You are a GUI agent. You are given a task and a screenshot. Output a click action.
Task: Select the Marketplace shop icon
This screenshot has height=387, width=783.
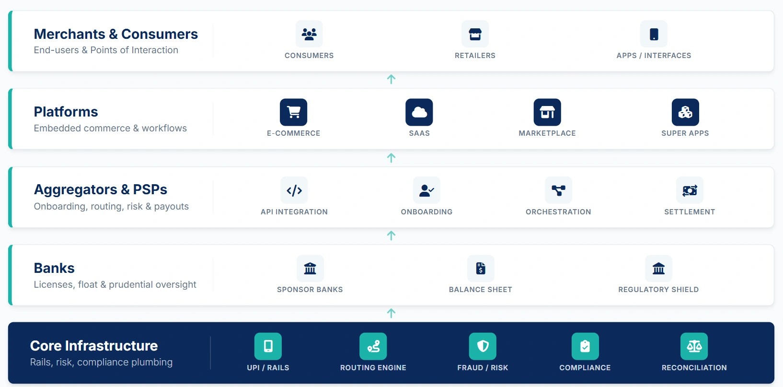coord(547,112)
